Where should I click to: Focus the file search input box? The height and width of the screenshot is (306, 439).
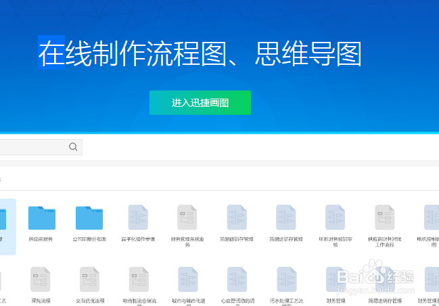click(41, 147)
